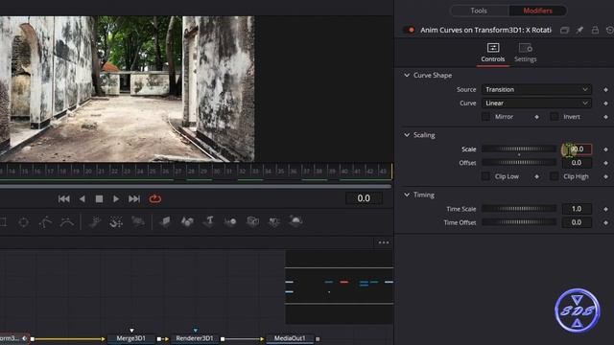
Task: Select the Renderer3D1 node
Action: pyautogui.click(x=195, y=338)
